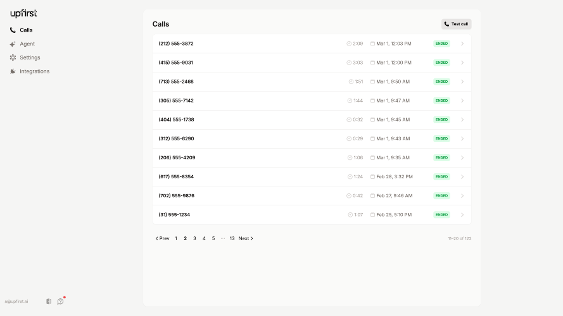The image size is (563, 316).
Task: Select current page 2 in pagination
Action: 186,239
